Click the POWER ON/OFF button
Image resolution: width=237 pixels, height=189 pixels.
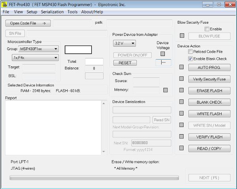coord(132,55)
